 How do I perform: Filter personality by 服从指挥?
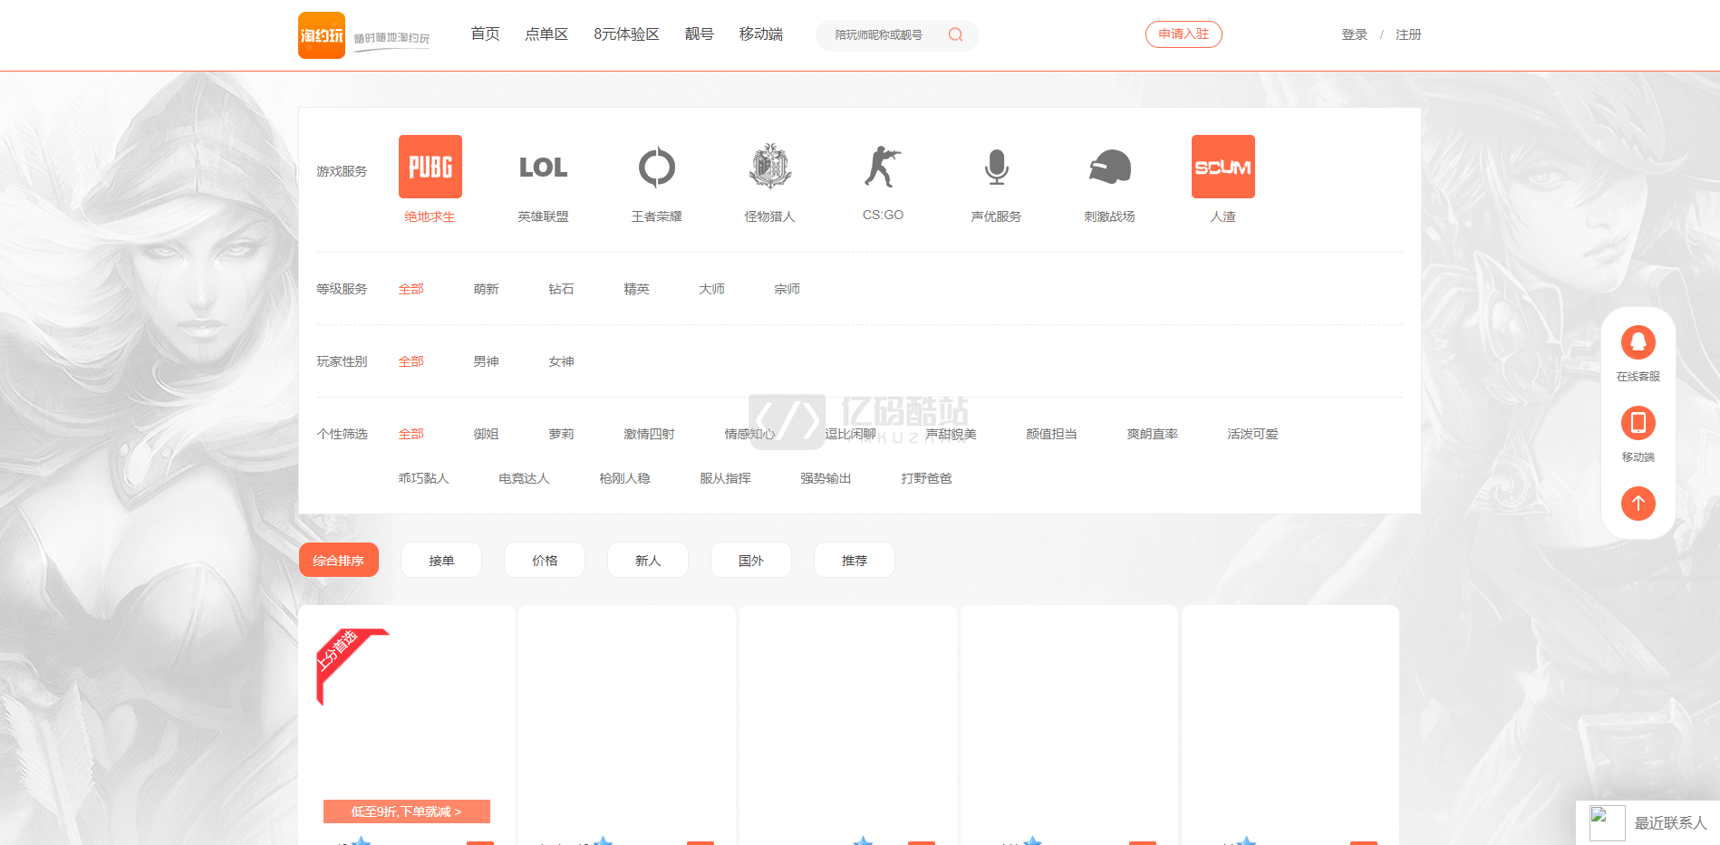726,478
